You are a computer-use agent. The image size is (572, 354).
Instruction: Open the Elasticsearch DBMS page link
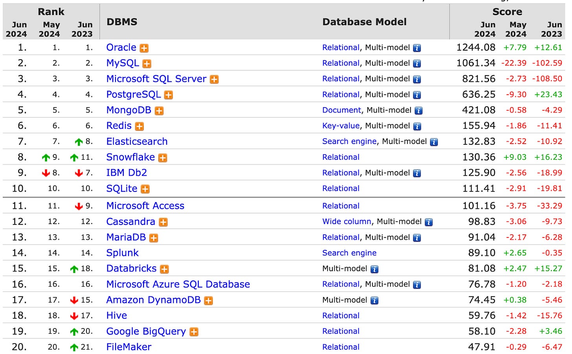click(137, 141)
